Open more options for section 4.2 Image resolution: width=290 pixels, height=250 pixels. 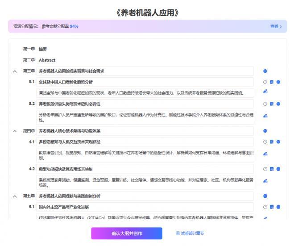[278, 169]
